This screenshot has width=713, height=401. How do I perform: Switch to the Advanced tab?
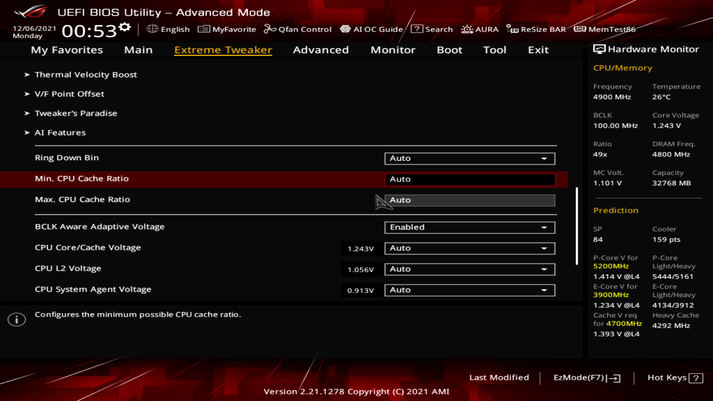(x=320, y=50)
